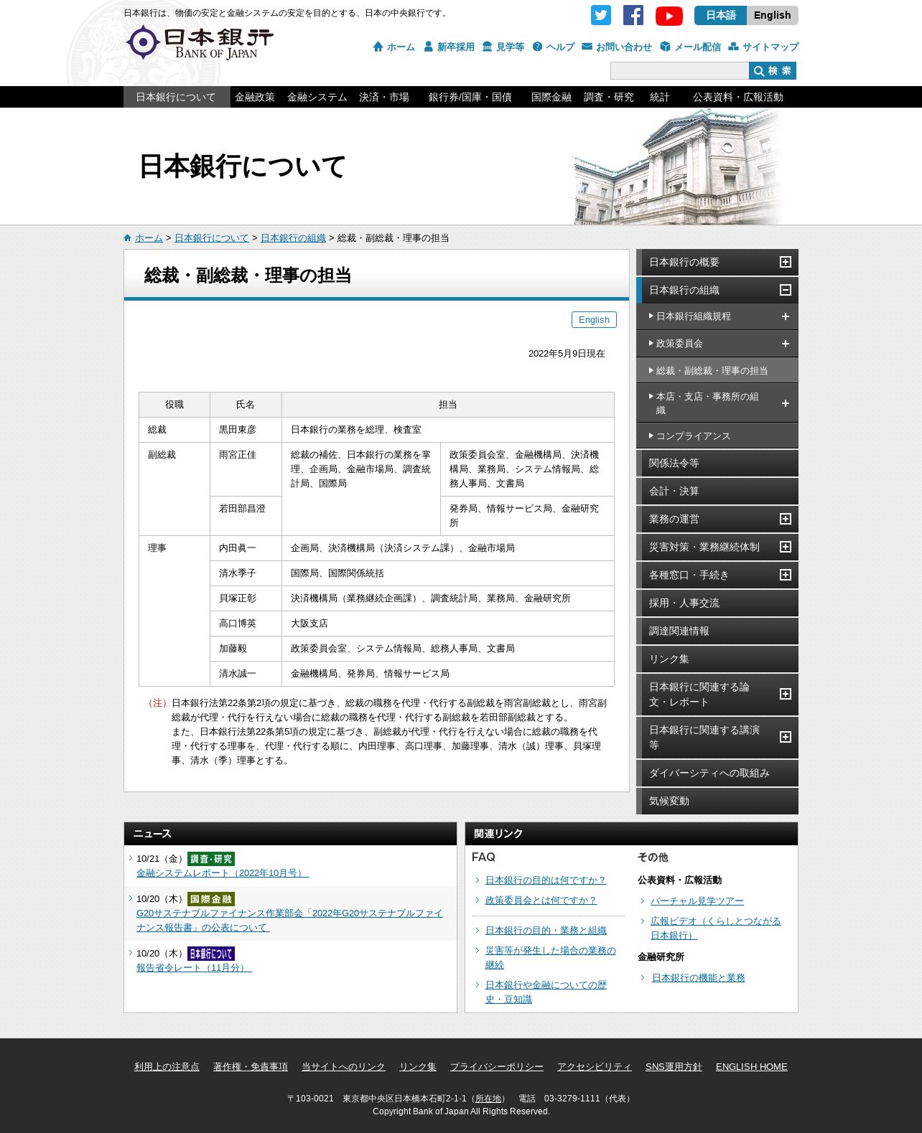Viewport: 922px width, 1133px height.
Task: Open the 国際金融 main menu
Action: [x=551, y=97]
